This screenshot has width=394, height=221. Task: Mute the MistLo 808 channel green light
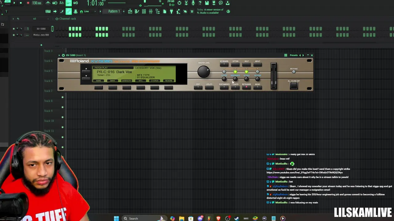(x=14, y=35)
